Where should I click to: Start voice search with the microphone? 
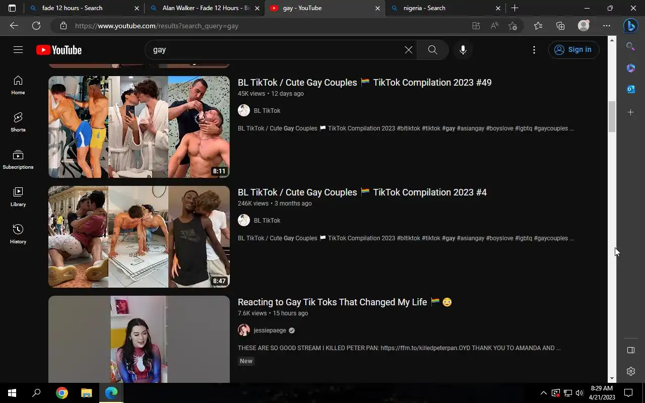pyautogui.click(x=463, y=50)
